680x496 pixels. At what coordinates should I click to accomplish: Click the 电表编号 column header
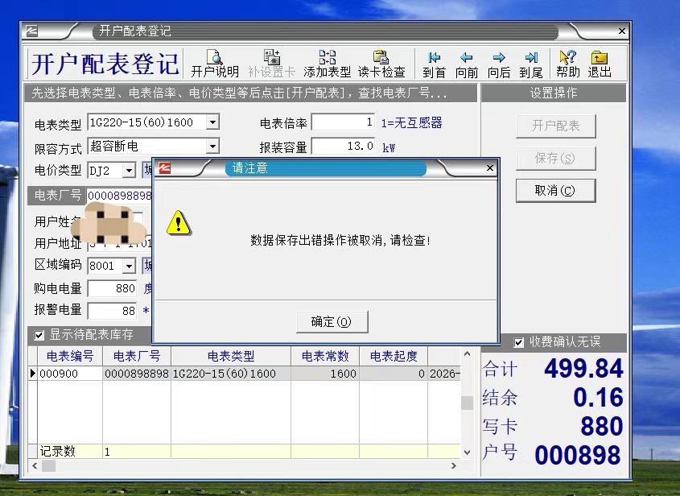69,356
